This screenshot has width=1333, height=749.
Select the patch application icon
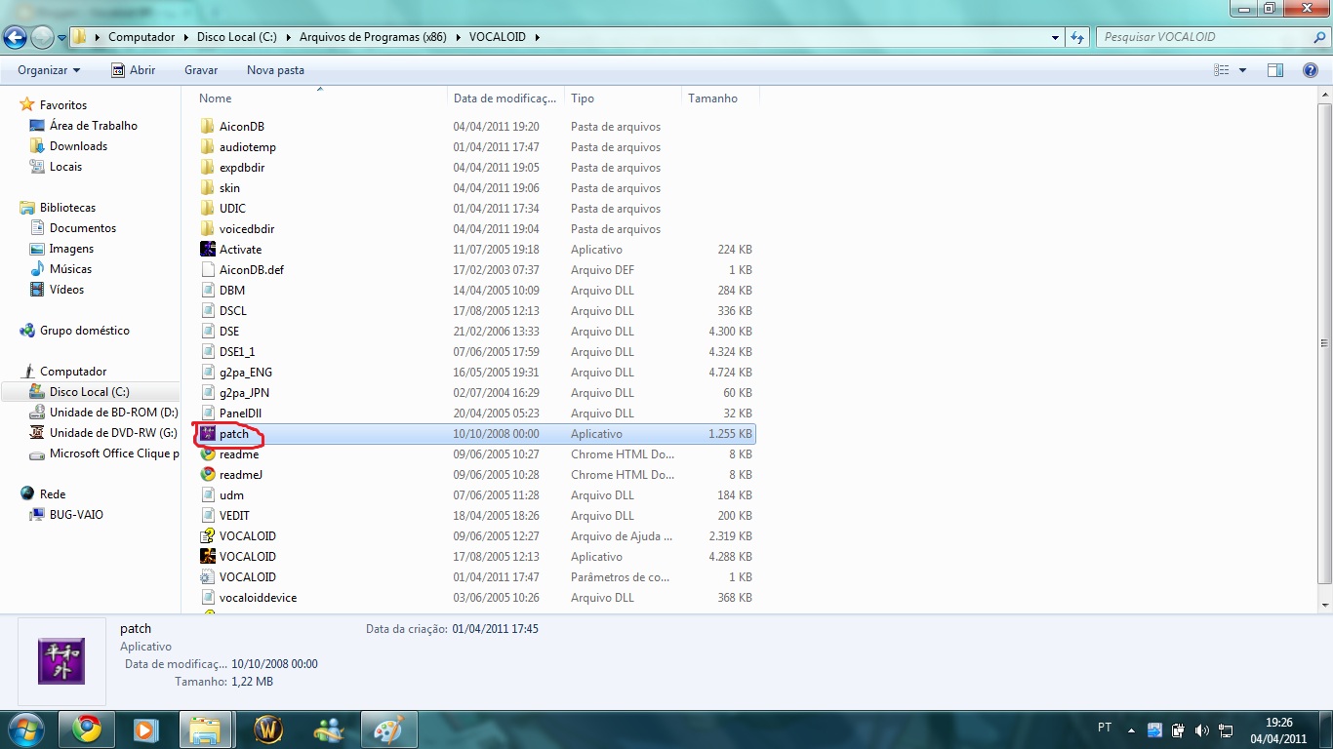coord(207,434)
